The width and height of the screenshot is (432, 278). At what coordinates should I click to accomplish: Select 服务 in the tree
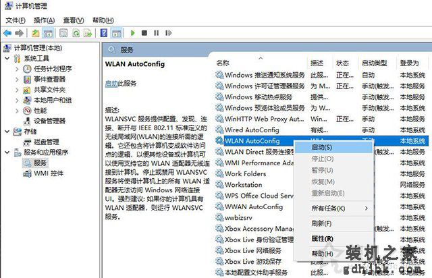(x=35, y=163)
